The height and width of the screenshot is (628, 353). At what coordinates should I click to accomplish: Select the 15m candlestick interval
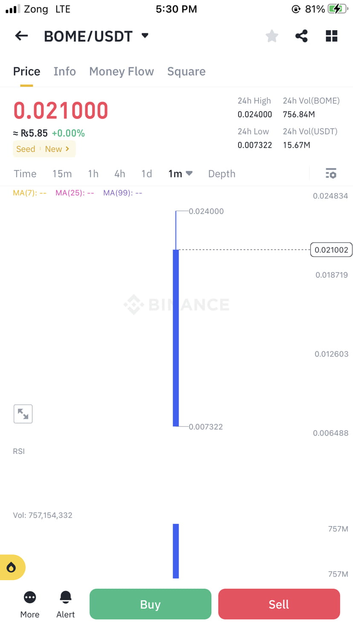pos(62,174)
